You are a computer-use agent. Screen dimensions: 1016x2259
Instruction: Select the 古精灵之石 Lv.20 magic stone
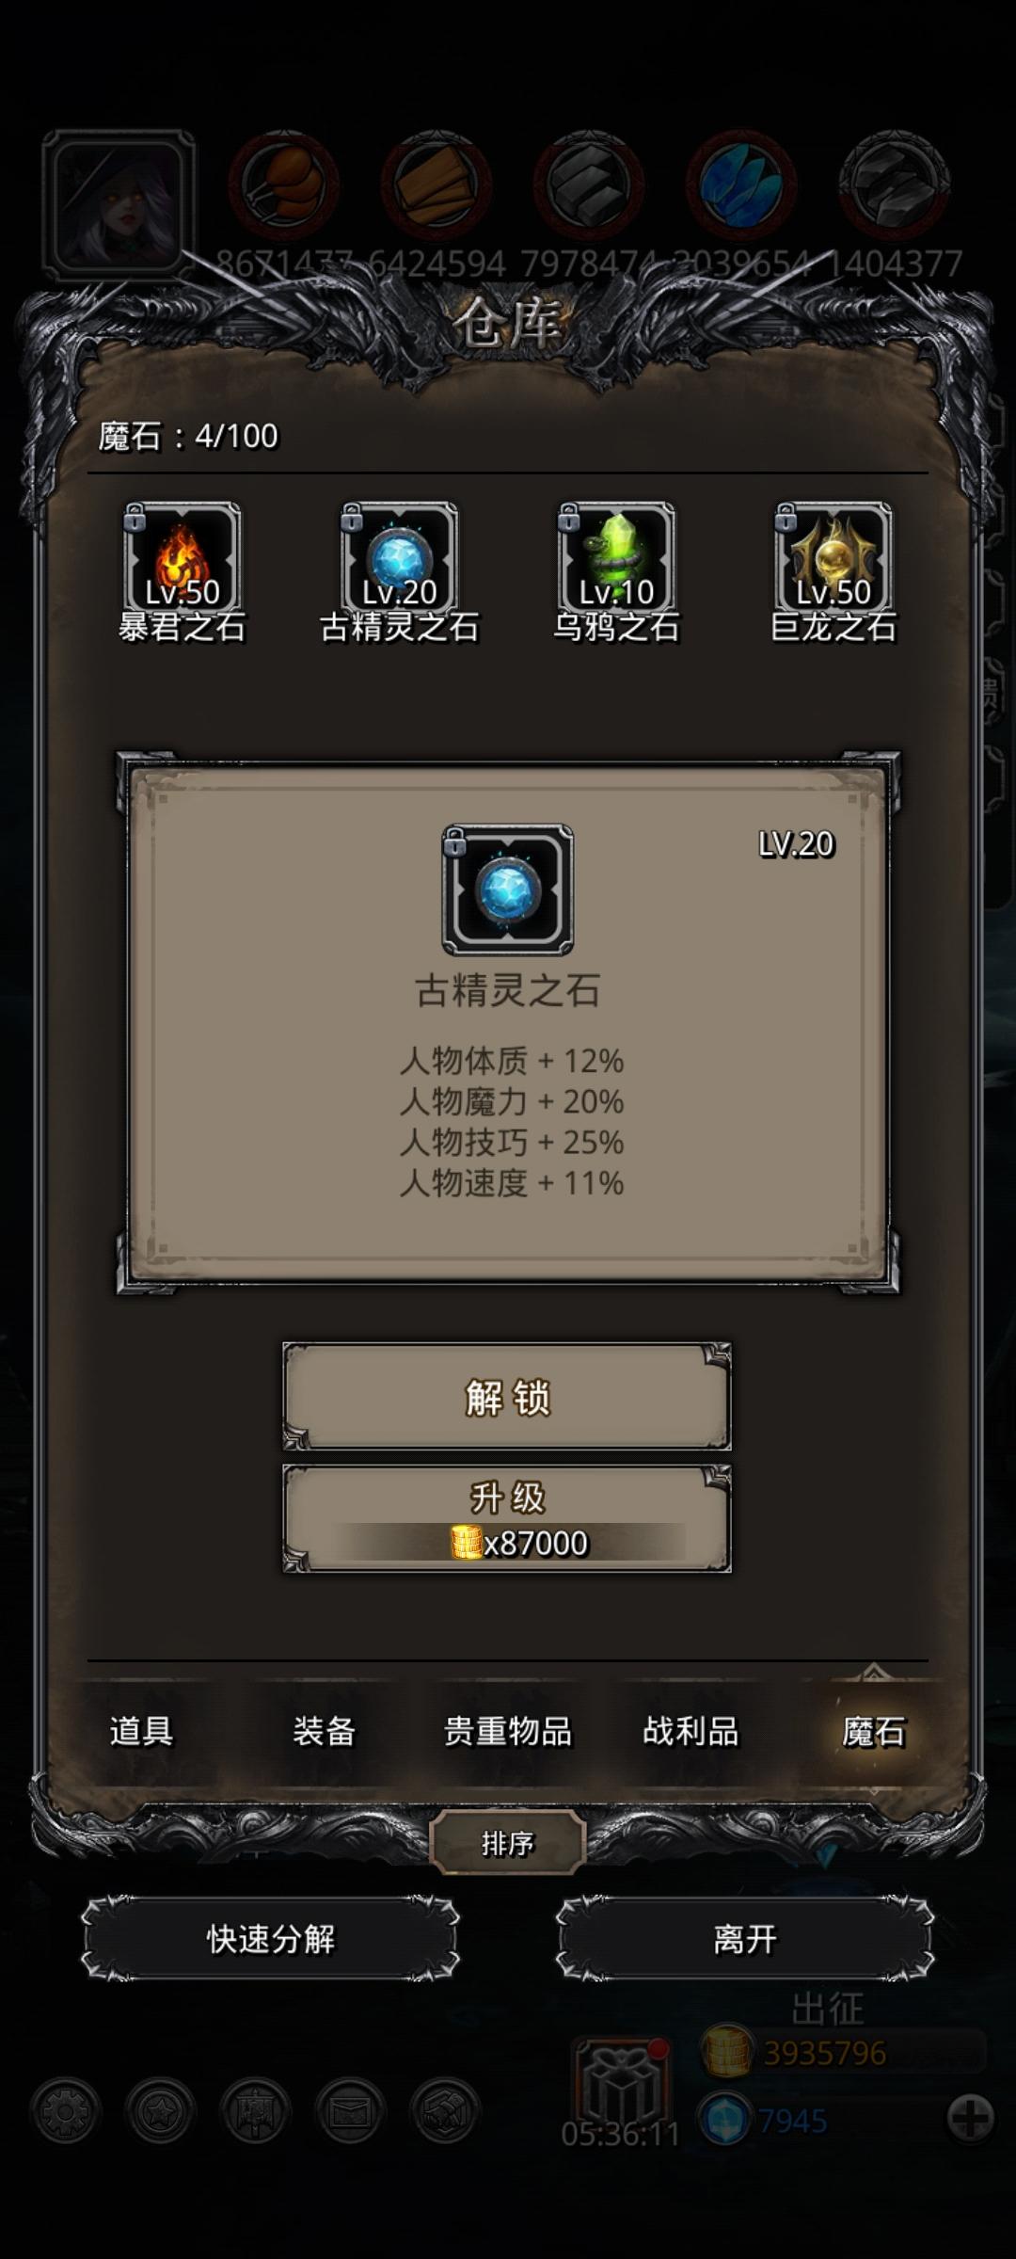coord(399,559)
